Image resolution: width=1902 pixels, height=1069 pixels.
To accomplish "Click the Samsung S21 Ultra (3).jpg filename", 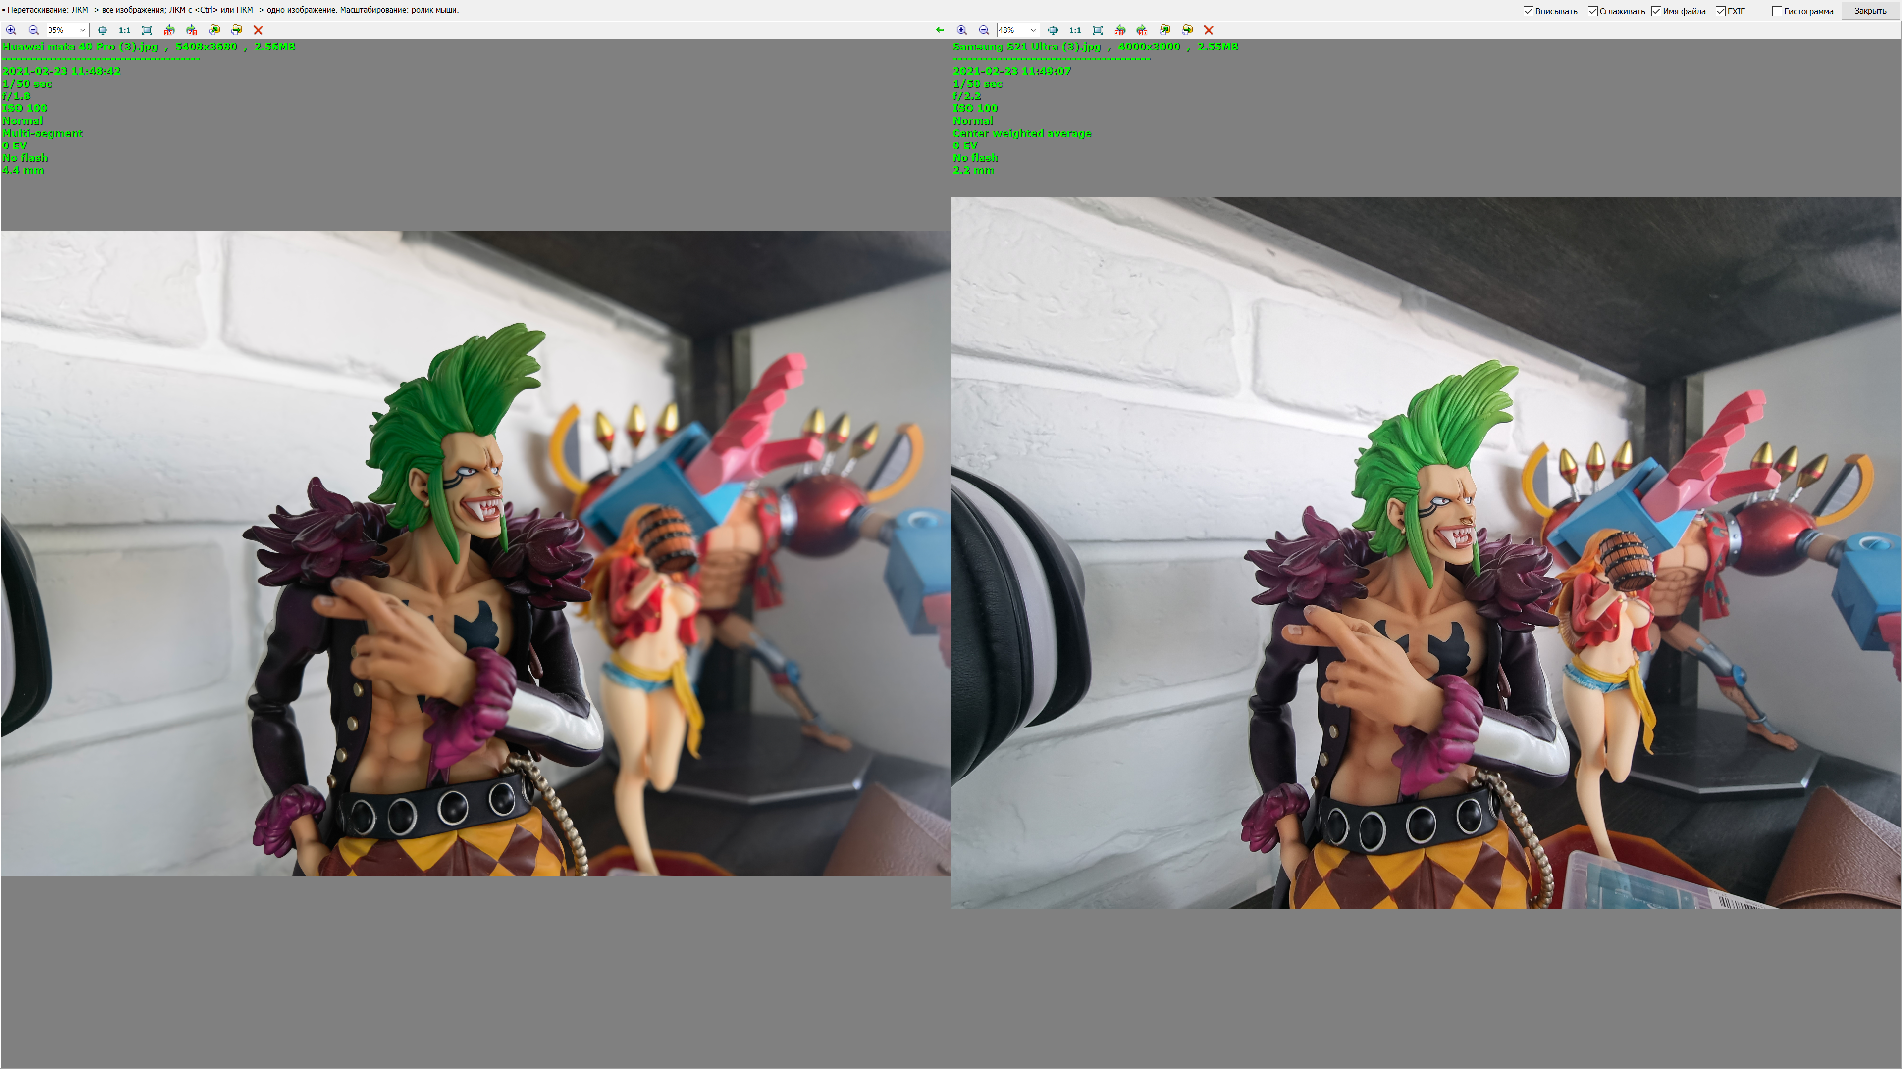I will coord(1026,47).
